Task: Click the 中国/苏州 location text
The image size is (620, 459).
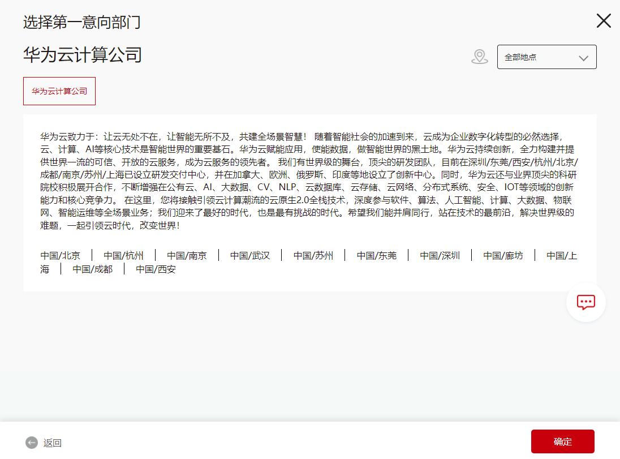Action: pyautogui.click(x=313, y=256)
